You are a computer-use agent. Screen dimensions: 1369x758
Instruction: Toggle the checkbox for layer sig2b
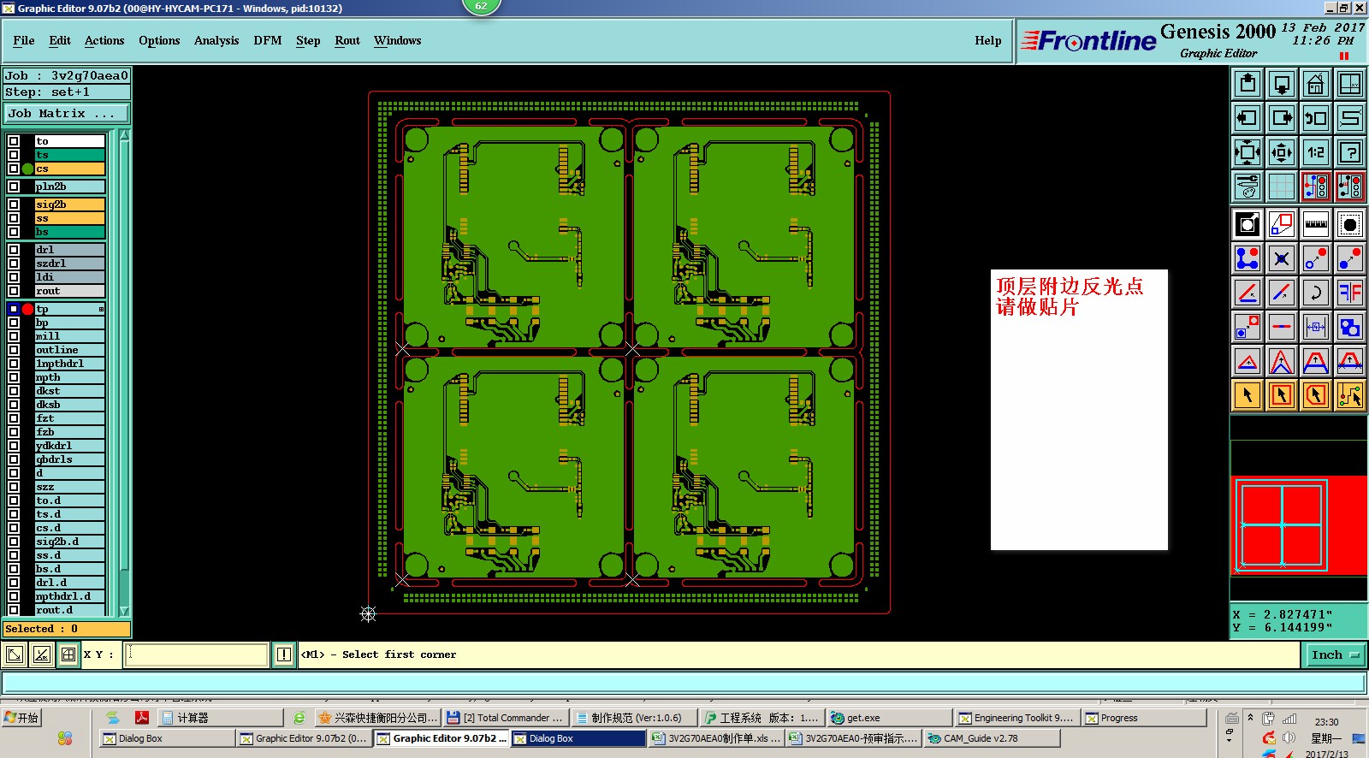click(x=14, y=204)
